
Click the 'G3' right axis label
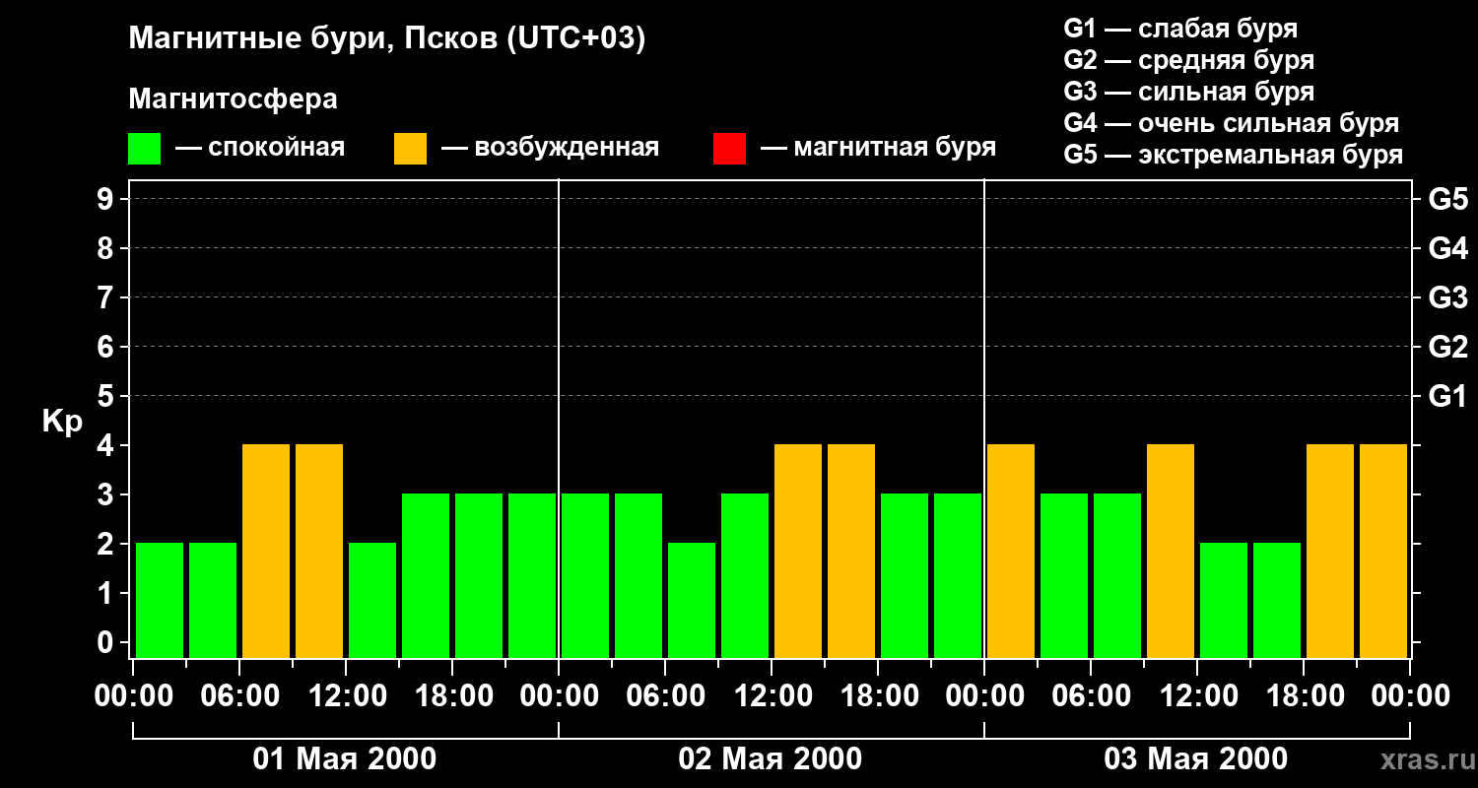click(1447, 297)
